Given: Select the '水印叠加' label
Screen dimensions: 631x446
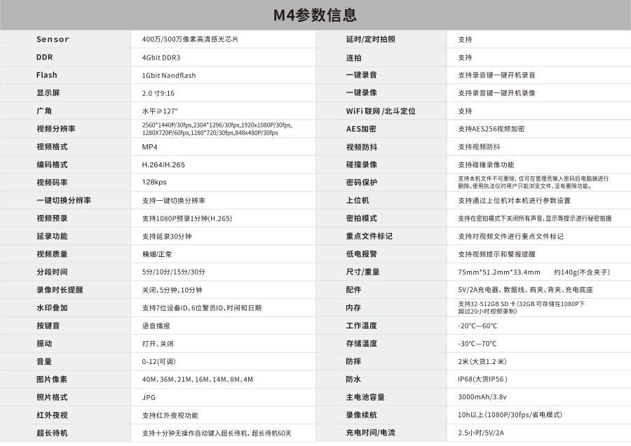Looking at the screenshot, I should tap(52, 308).
